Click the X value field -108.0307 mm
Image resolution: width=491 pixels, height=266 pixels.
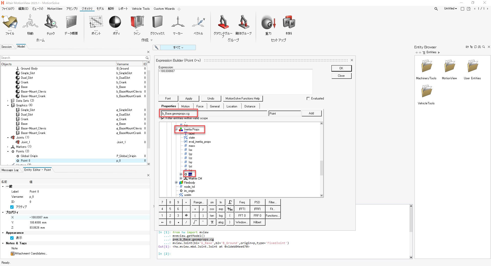pyautogui.click(x=89, y=217)
